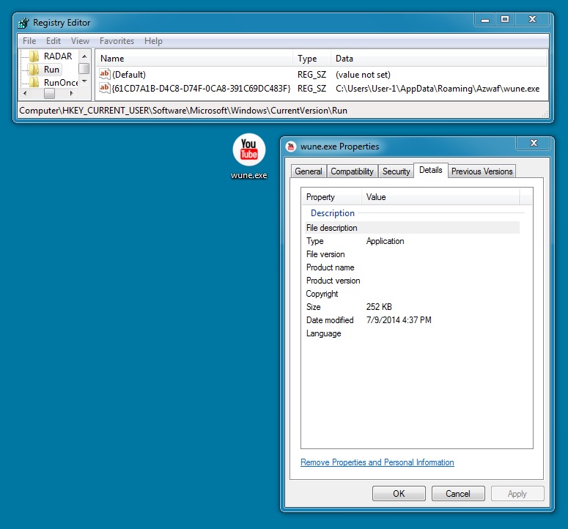Click the (Default) string value icon
Screen dimensions: 568x529
click(104, 74)
